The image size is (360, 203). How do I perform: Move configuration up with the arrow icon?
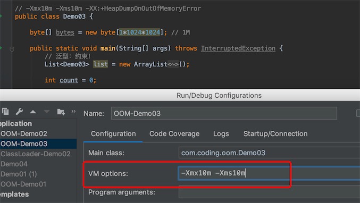pos(33,112)
